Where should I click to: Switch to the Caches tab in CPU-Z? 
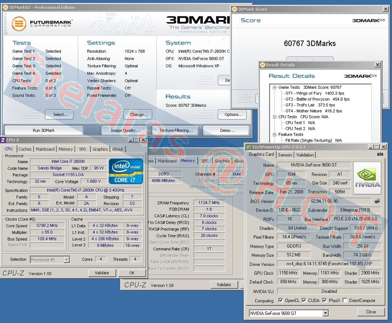(25, 149)
